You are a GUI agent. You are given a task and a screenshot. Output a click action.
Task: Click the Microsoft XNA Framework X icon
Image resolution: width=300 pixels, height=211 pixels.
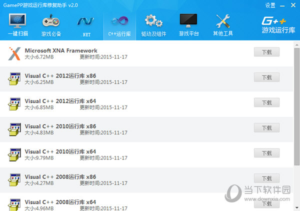(14, 54)
